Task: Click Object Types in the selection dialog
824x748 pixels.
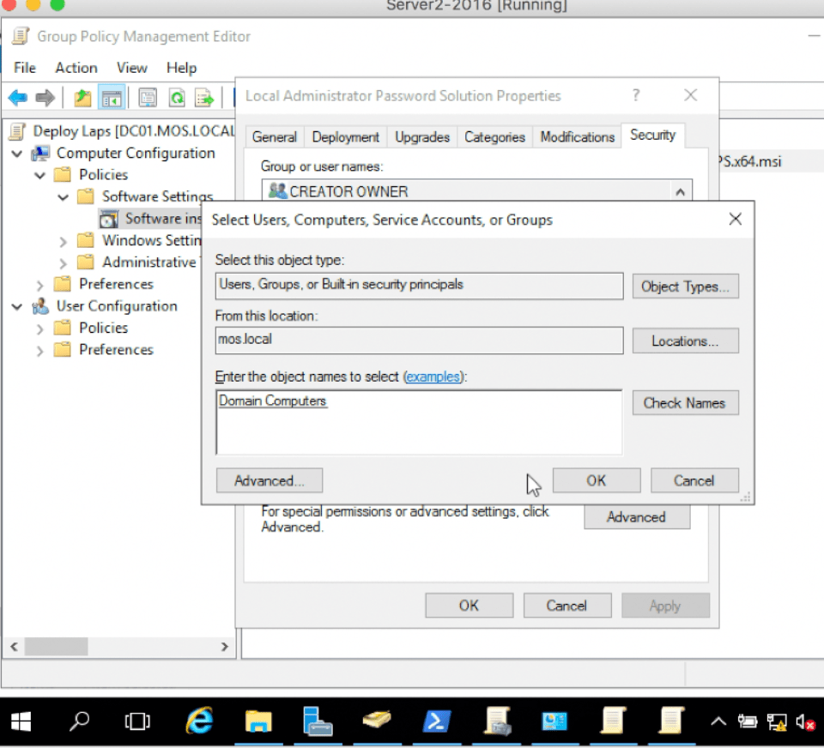Action: (685, 287)
